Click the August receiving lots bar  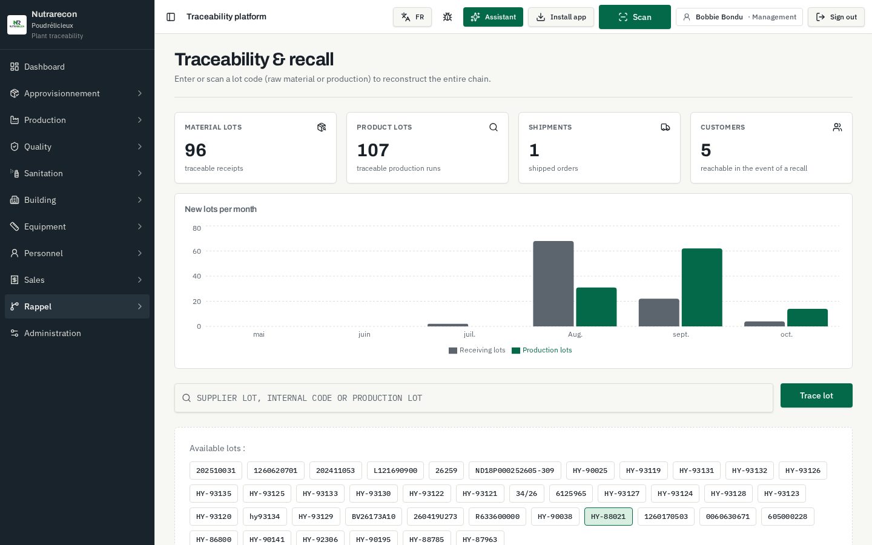[553, 283]
